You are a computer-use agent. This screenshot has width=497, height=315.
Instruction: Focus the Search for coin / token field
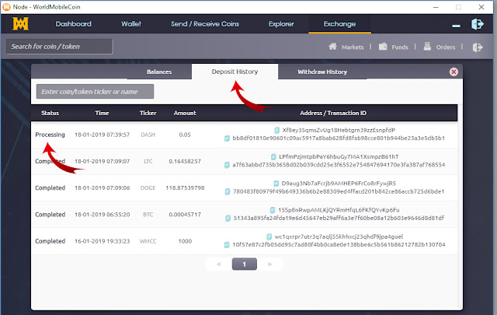click(60, 47)
